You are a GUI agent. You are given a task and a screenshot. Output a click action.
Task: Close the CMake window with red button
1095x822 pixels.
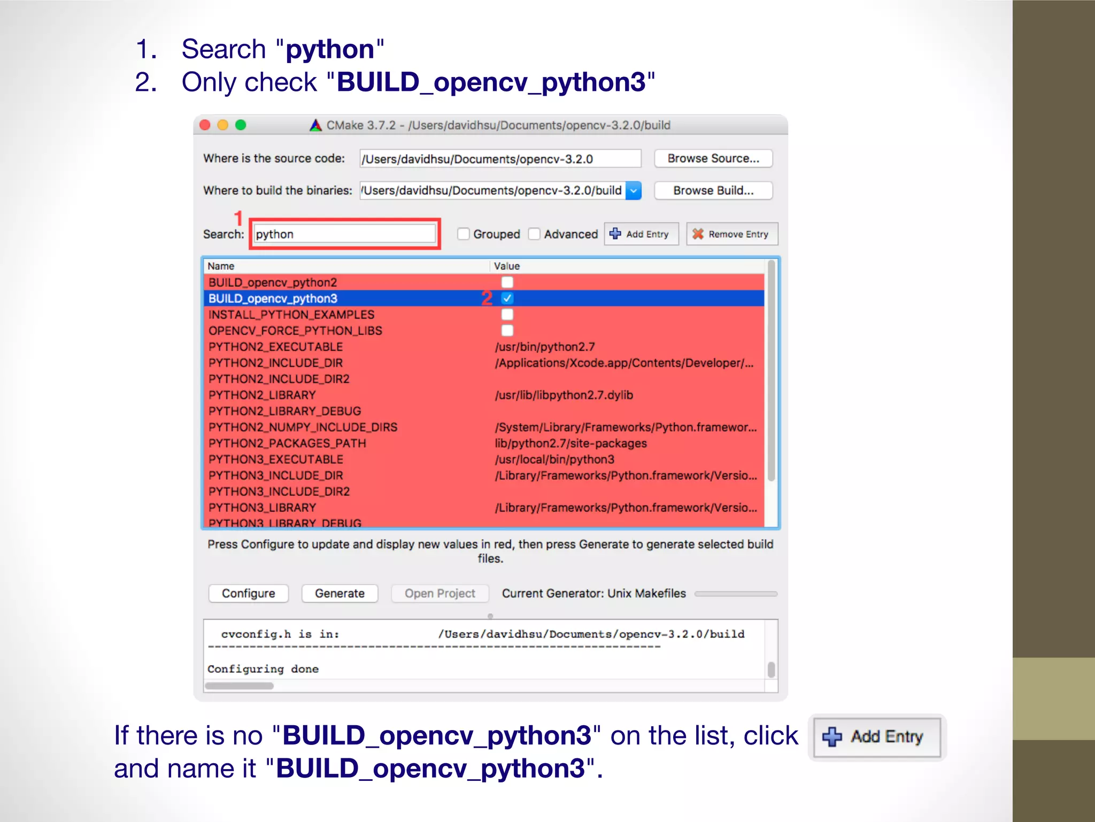click(205, 125)
